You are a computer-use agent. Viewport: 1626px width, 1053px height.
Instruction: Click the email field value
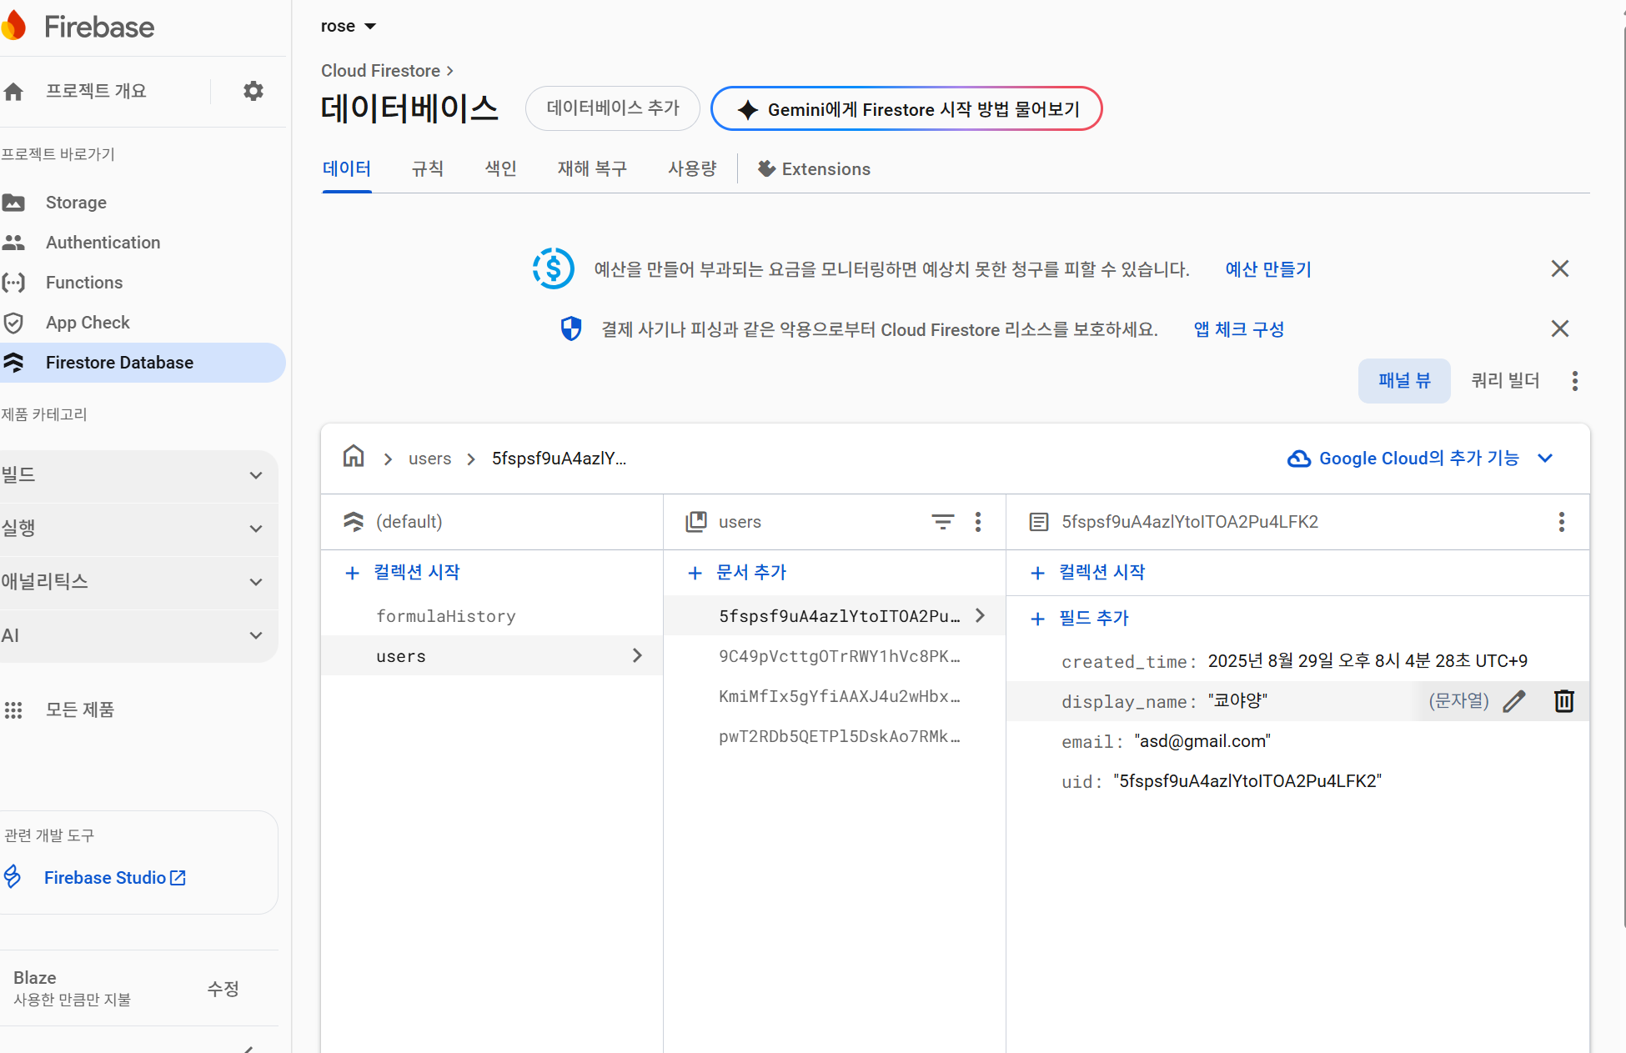1202,741
